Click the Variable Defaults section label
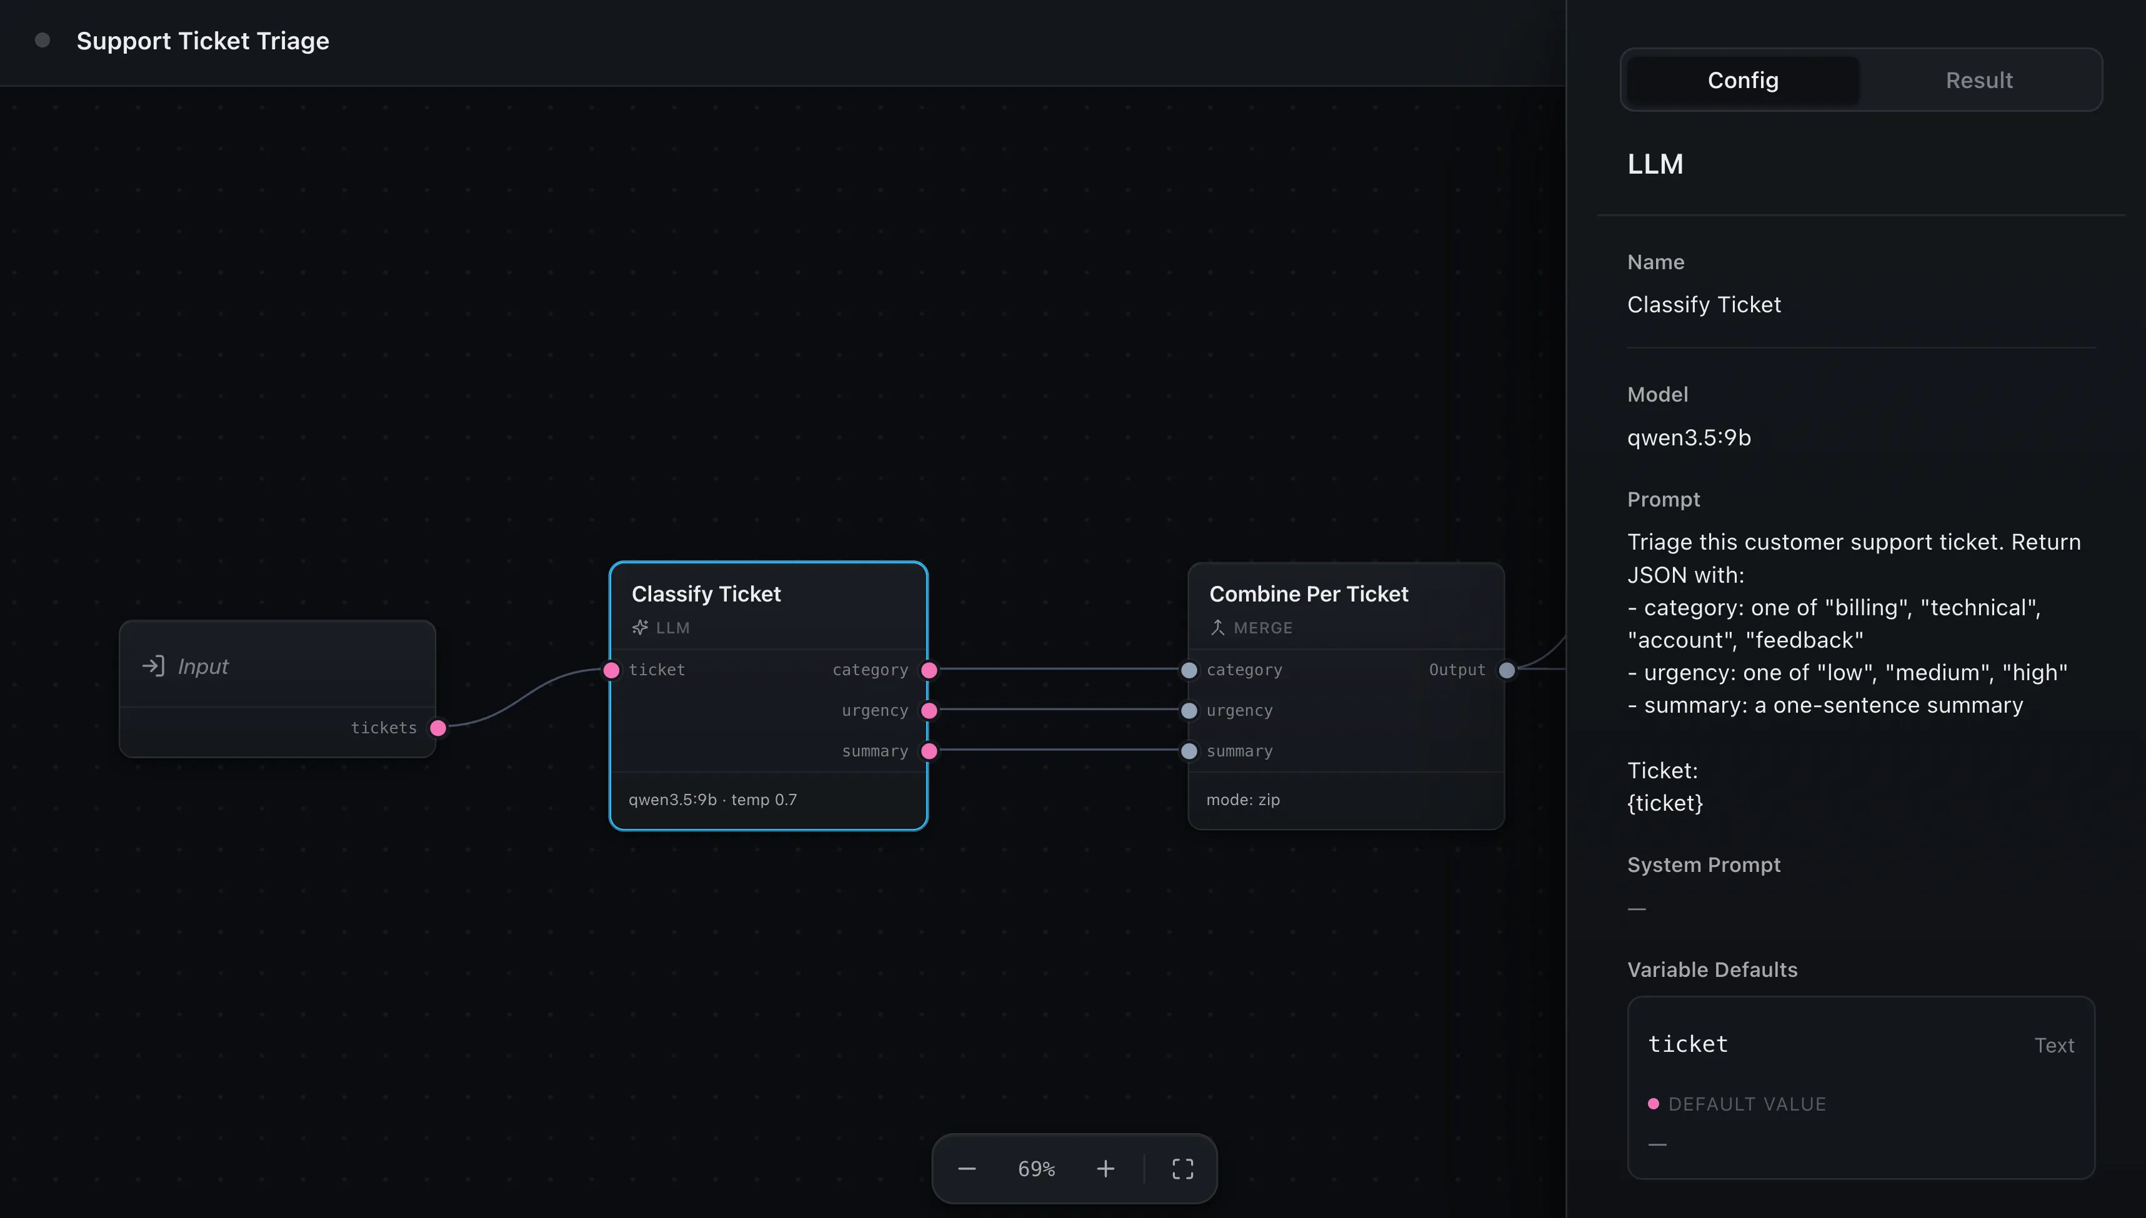 tap(1712, 969)
